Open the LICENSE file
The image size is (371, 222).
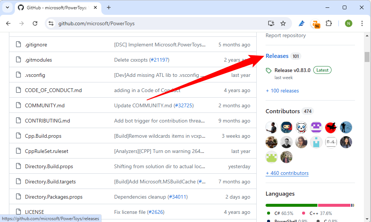[35, 212]
